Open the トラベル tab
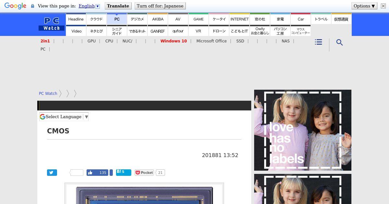 point(321,19)
